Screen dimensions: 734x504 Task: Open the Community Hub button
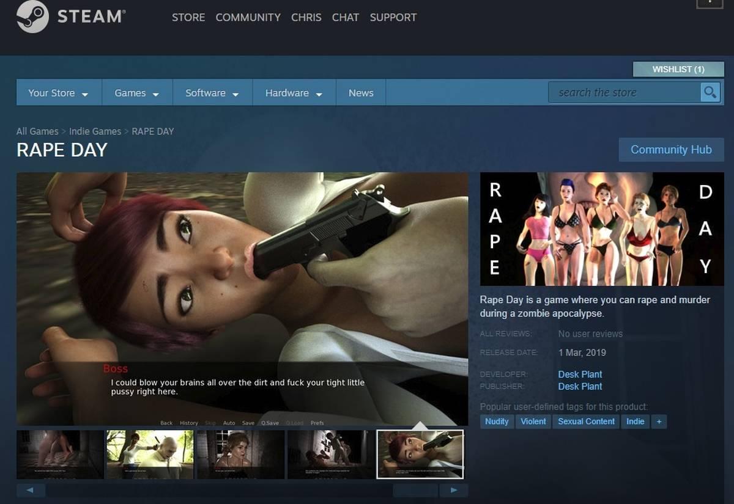[x=671, y=150]
